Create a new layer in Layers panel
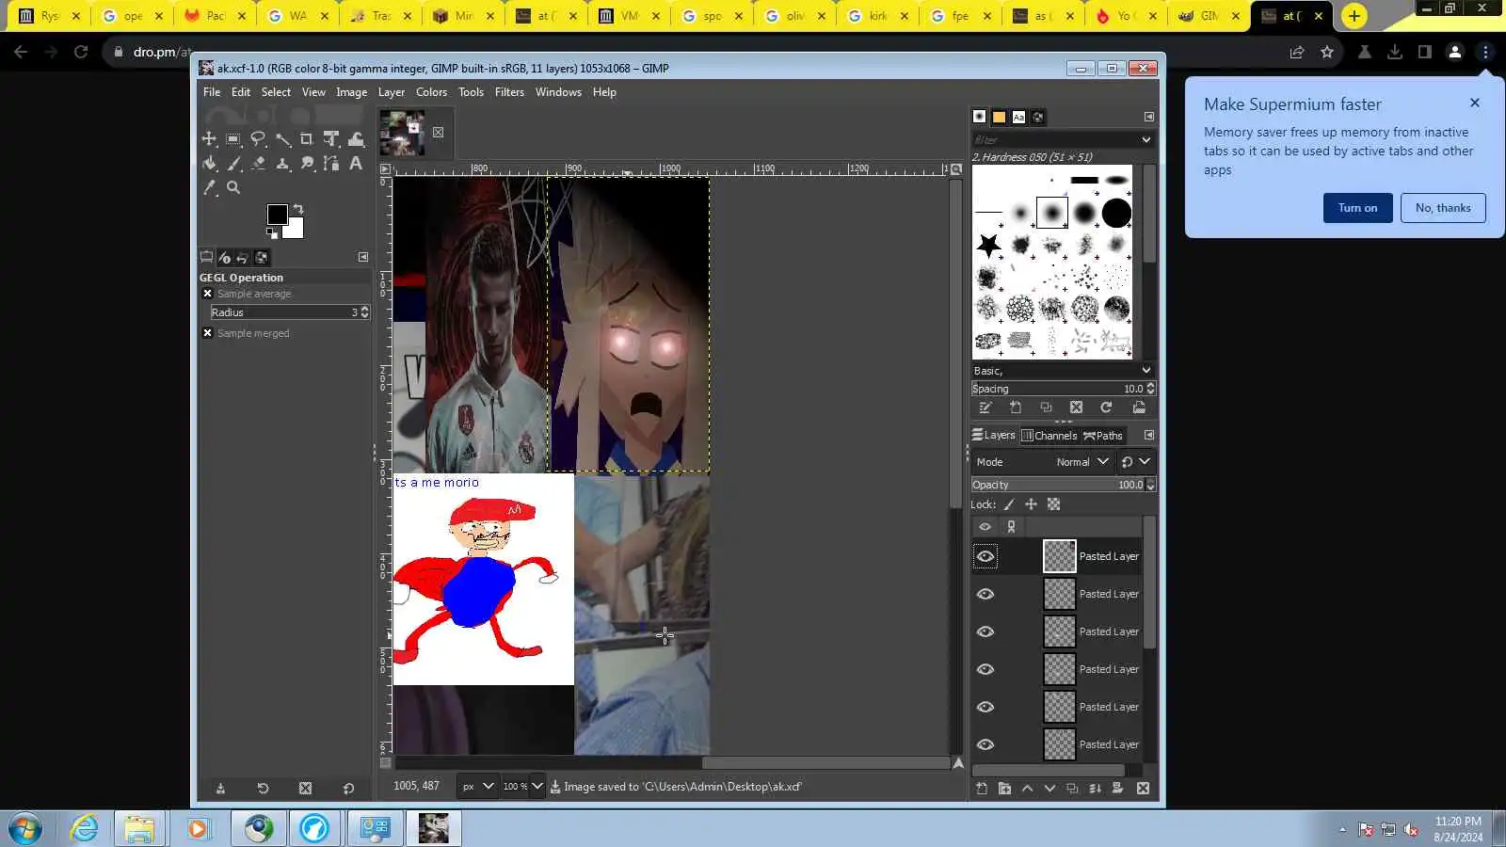The image size is (1506, 847). [x=982, y=789]
